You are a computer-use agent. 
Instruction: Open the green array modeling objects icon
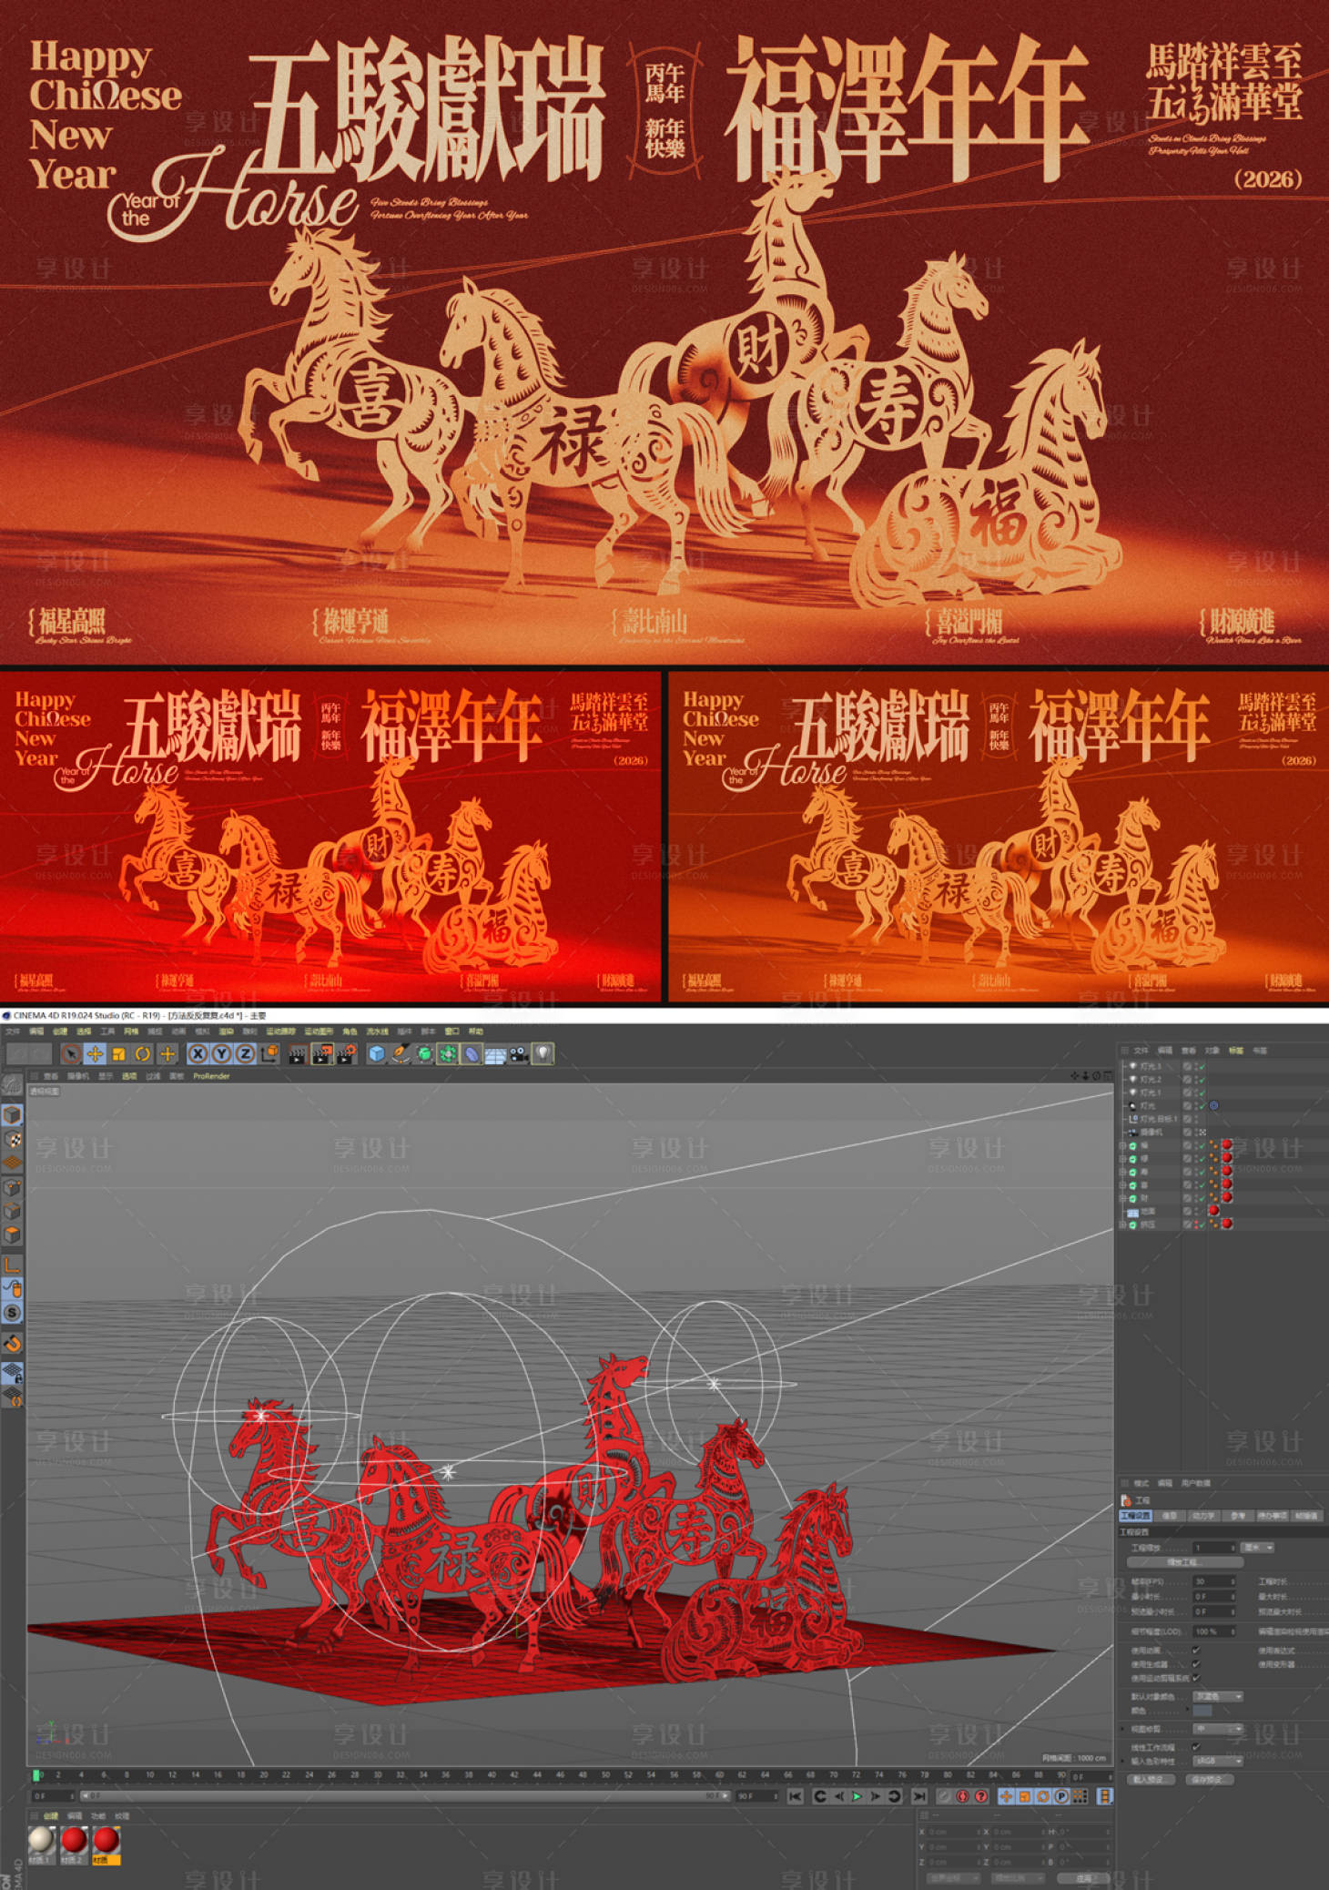coord(448,1054)
